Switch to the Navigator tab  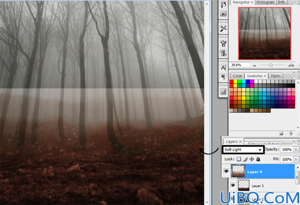click(x=241, y=2)
